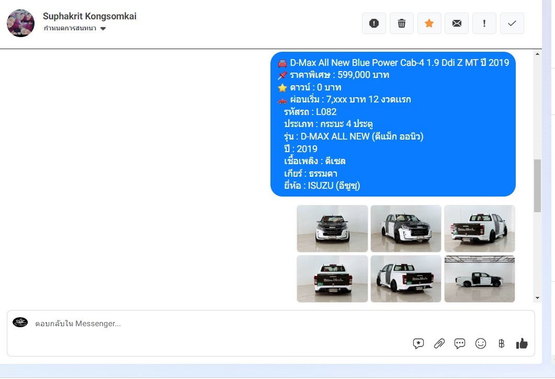
Task: Expand the กำหนดการสนทนา dropdown
Action: pyautogui.click(x=75, y=28)
